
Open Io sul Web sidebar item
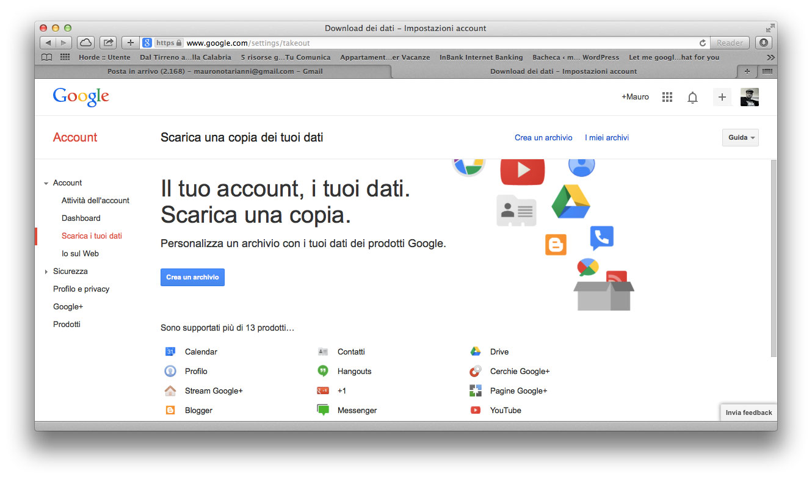click(x=80, y=253)
